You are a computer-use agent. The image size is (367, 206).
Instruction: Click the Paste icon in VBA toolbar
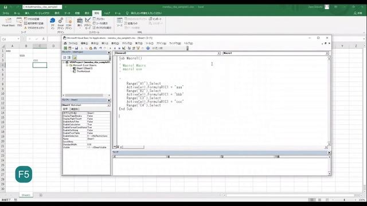(x=91, y=48)
